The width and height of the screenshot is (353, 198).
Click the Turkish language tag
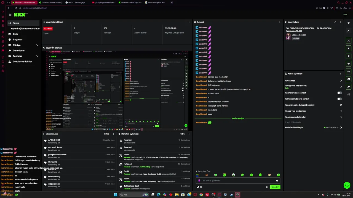296,38
